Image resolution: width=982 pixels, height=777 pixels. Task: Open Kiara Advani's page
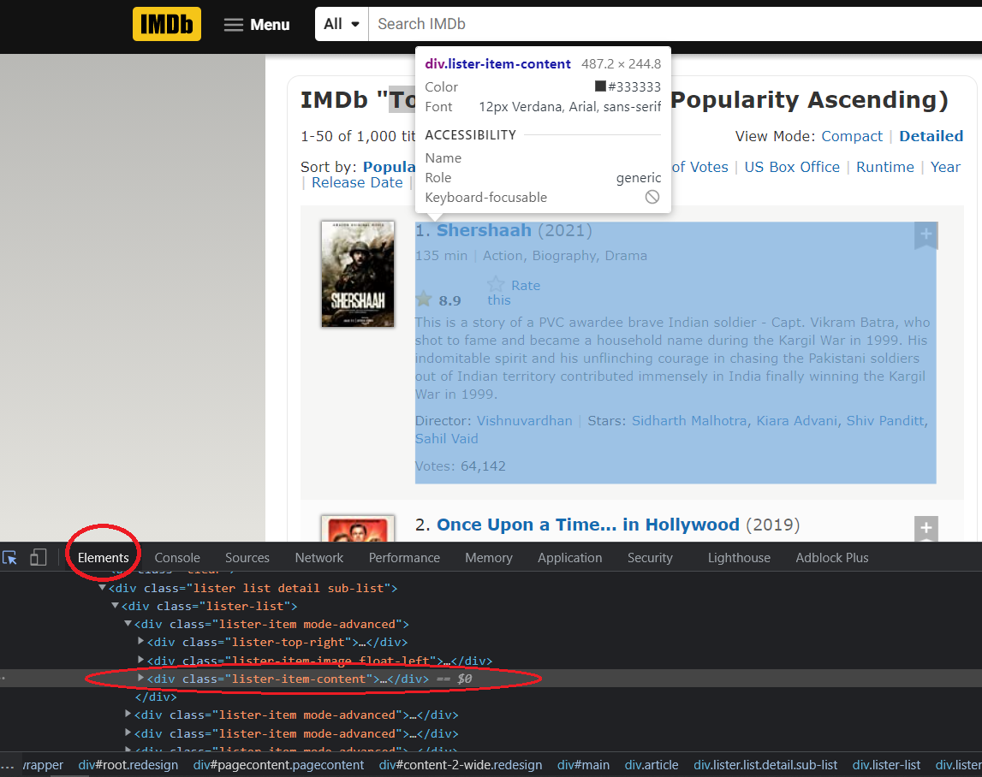[x=796, y=421]
